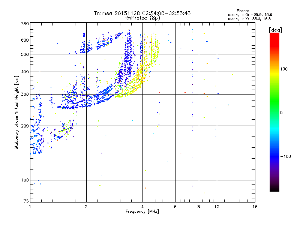The image size is (300, 225).
Task: Click the 16 tick label on the frequency axis
Action: [255, 207]
